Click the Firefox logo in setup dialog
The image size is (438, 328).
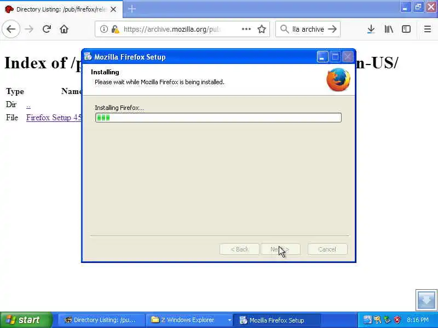(x=338, y=79)
